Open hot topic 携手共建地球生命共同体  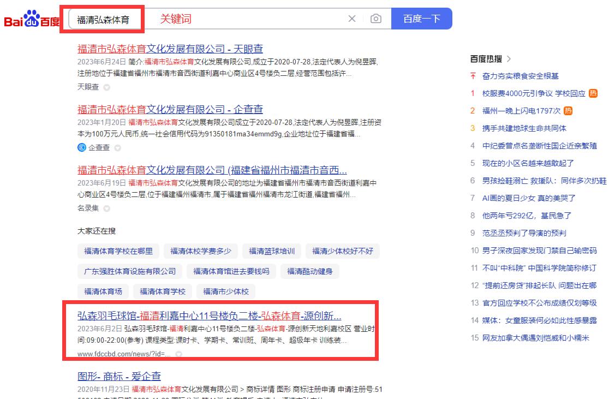tap(524, 129)
